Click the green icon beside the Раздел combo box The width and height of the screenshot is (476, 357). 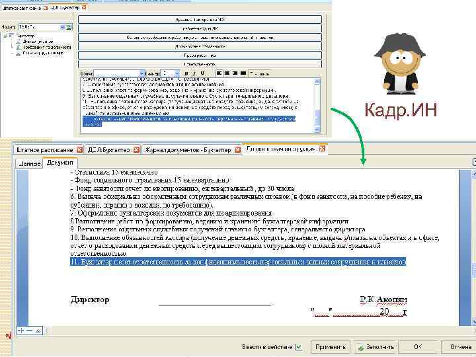tap(69, 27)
